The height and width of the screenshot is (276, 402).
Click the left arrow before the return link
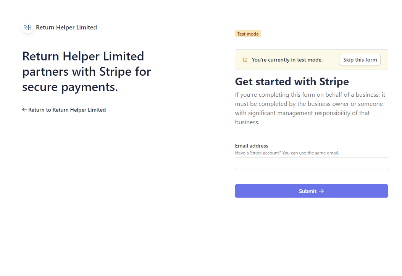click(24, 110)
